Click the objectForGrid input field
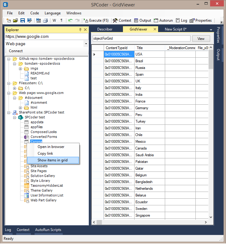This screenshot has height=245, width=226. 141,38
